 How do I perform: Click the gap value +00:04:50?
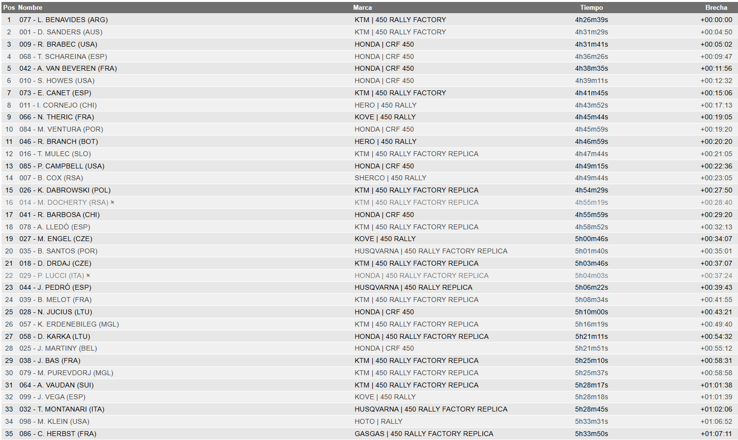[x=716, y=32]
